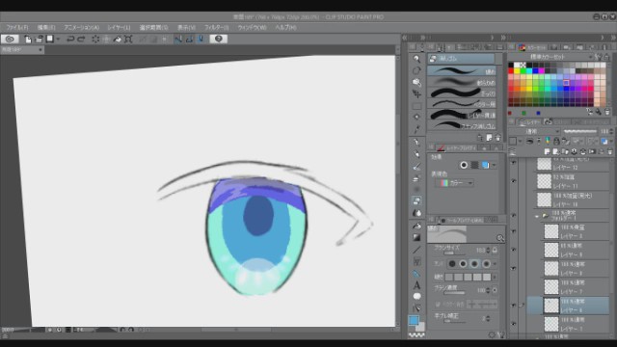
Task: Select the Zoom magnifier tool
Action: (416, 59)
